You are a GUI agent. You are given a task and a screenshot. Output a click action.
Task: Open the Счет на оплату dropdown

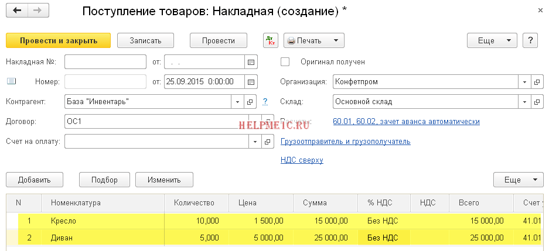pos(255,142)
